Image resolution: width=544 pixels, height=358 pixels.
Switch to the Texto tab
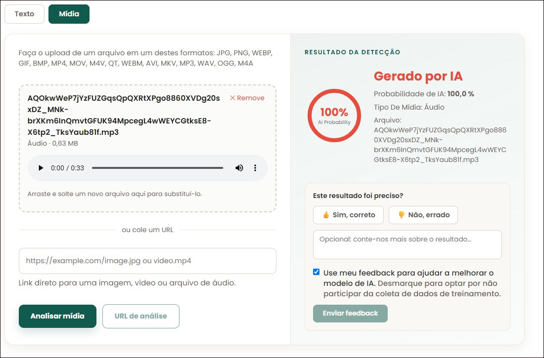(24, 14)
